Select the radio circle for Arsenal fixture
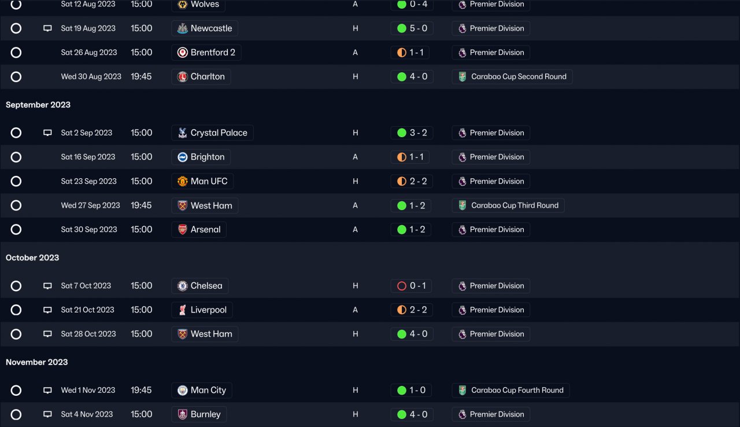The width and height of the screenshot is (740, 427). [x=16, y=230]
